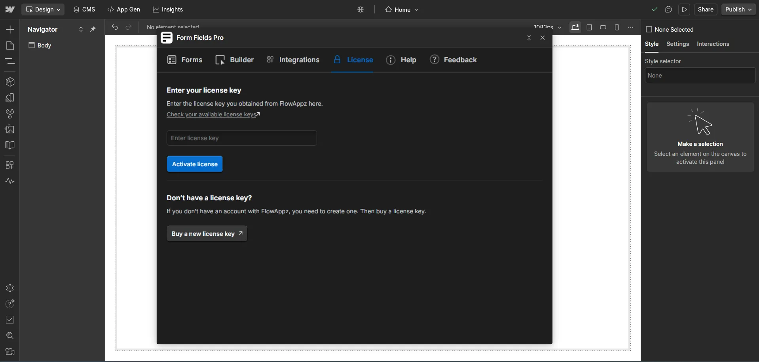This screenshot has width=759, height=362.
Task: Open the Pages panel
Action: tap(10, 45)
